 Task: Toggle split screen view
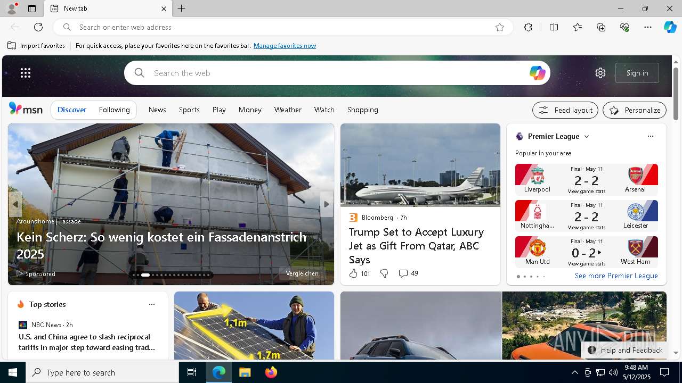click(x=554, y=27)
